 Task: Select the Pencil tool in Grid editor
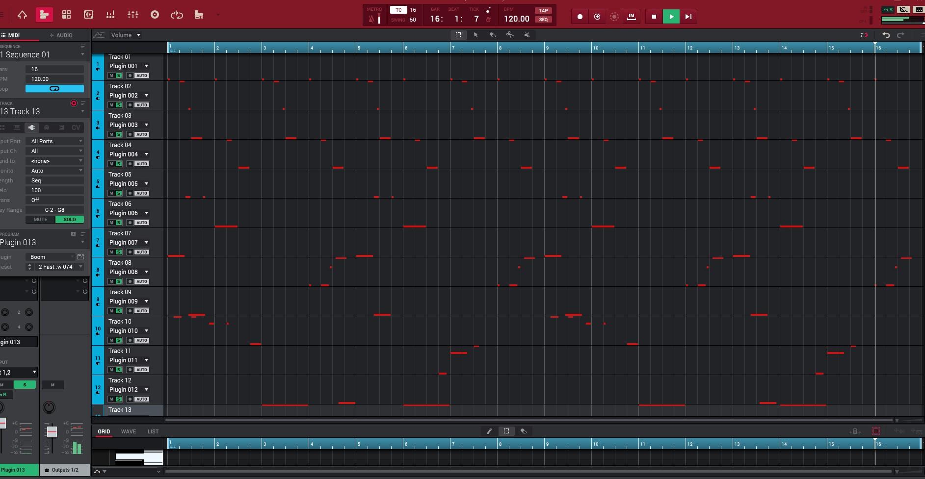pyautogui.click(x=489, y=431)
